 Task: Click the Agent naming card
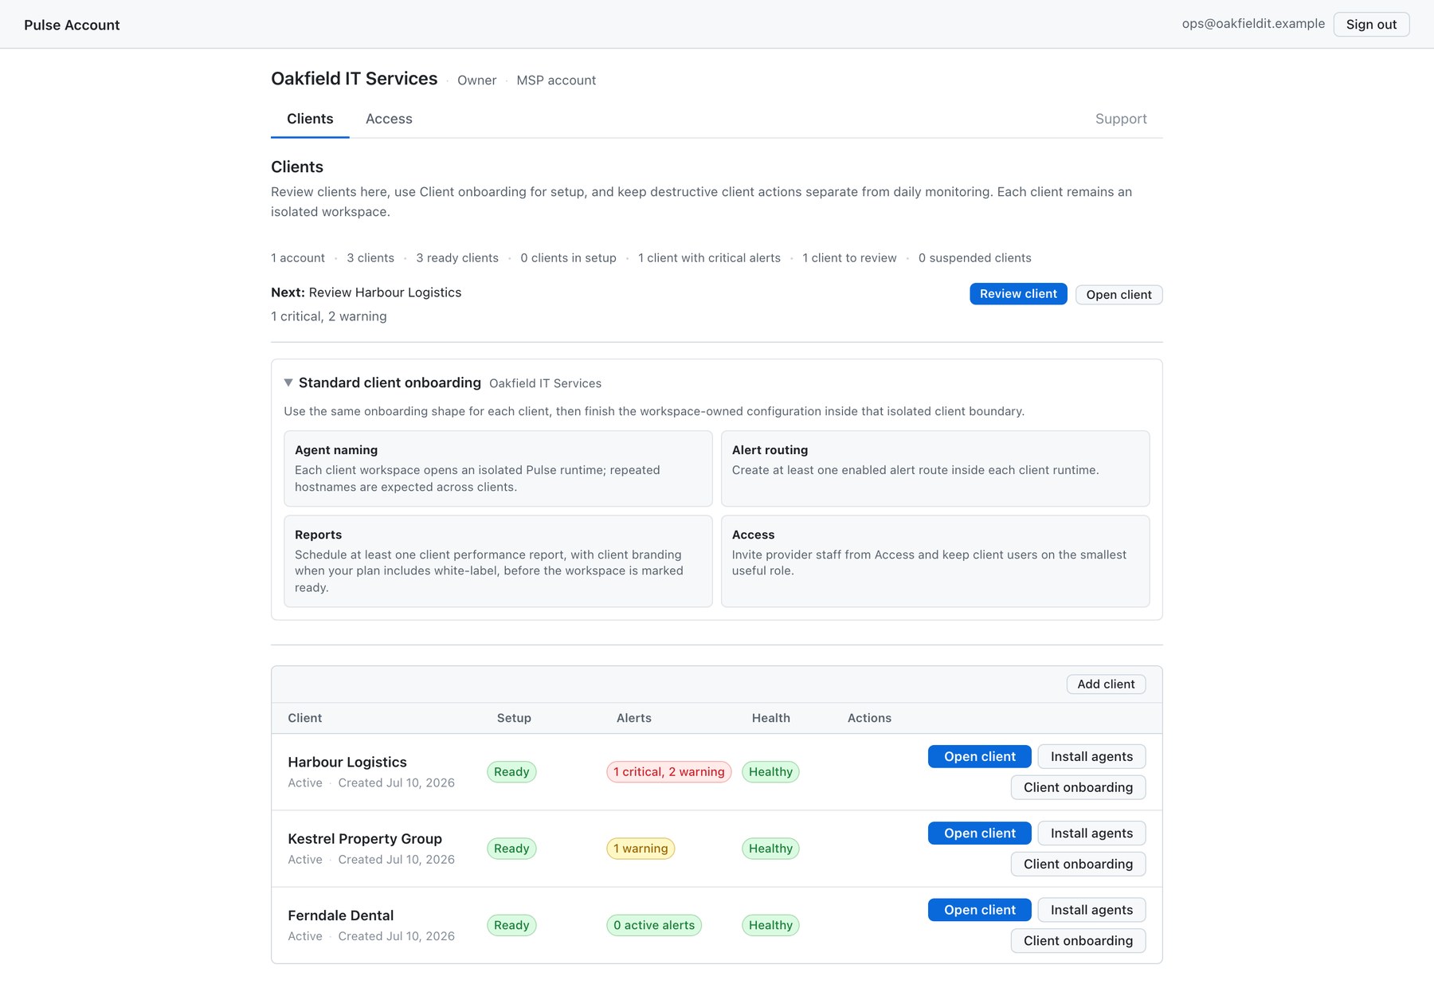click(x=498, y=469)
